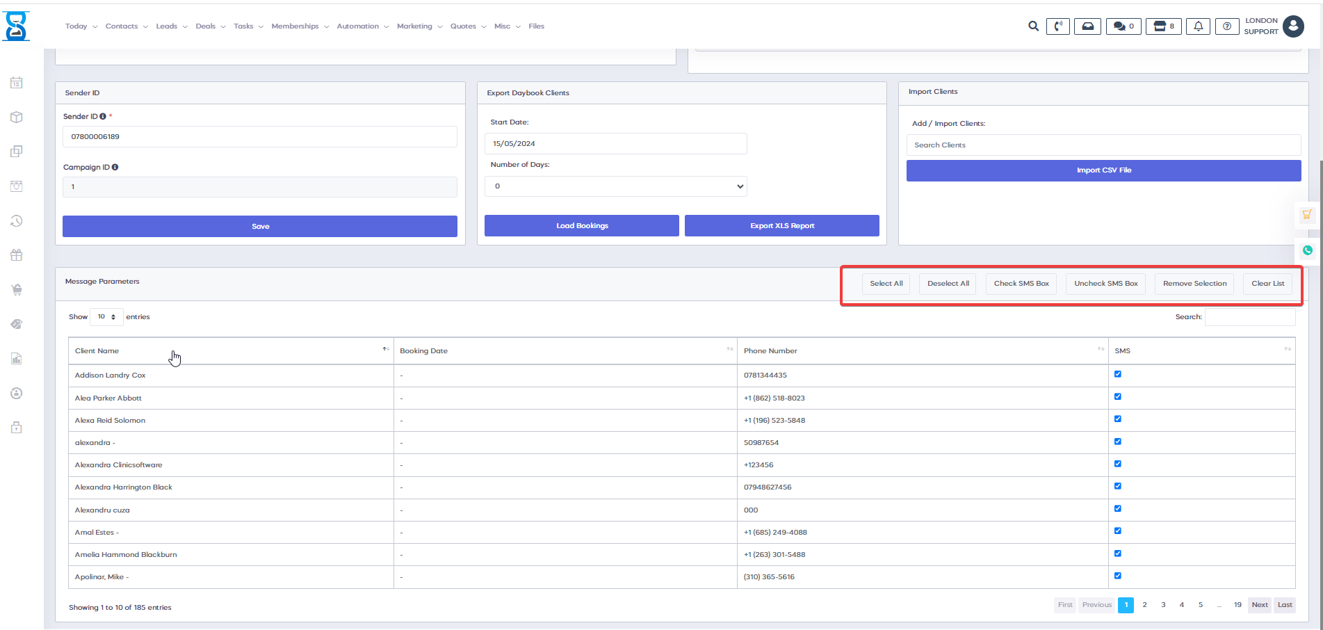This screenshot has width=1323, height=630.
Task: Uncheck SMS box for Addison Landry Cox
Action: pos(1118,374)
